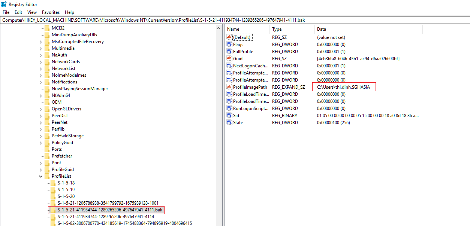Click the S-1-5-19 key folder icon

(x=53, y=190)
